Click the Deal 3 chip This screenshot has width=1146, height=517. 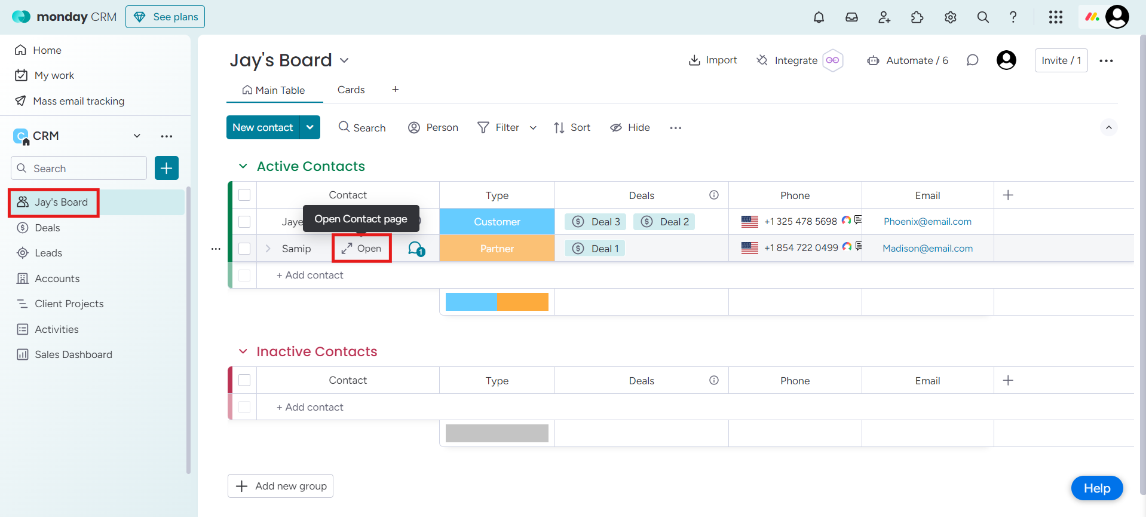click(595, 222)
